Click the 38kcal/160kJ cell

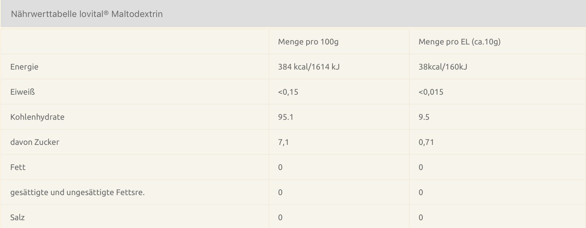[443, 67]
